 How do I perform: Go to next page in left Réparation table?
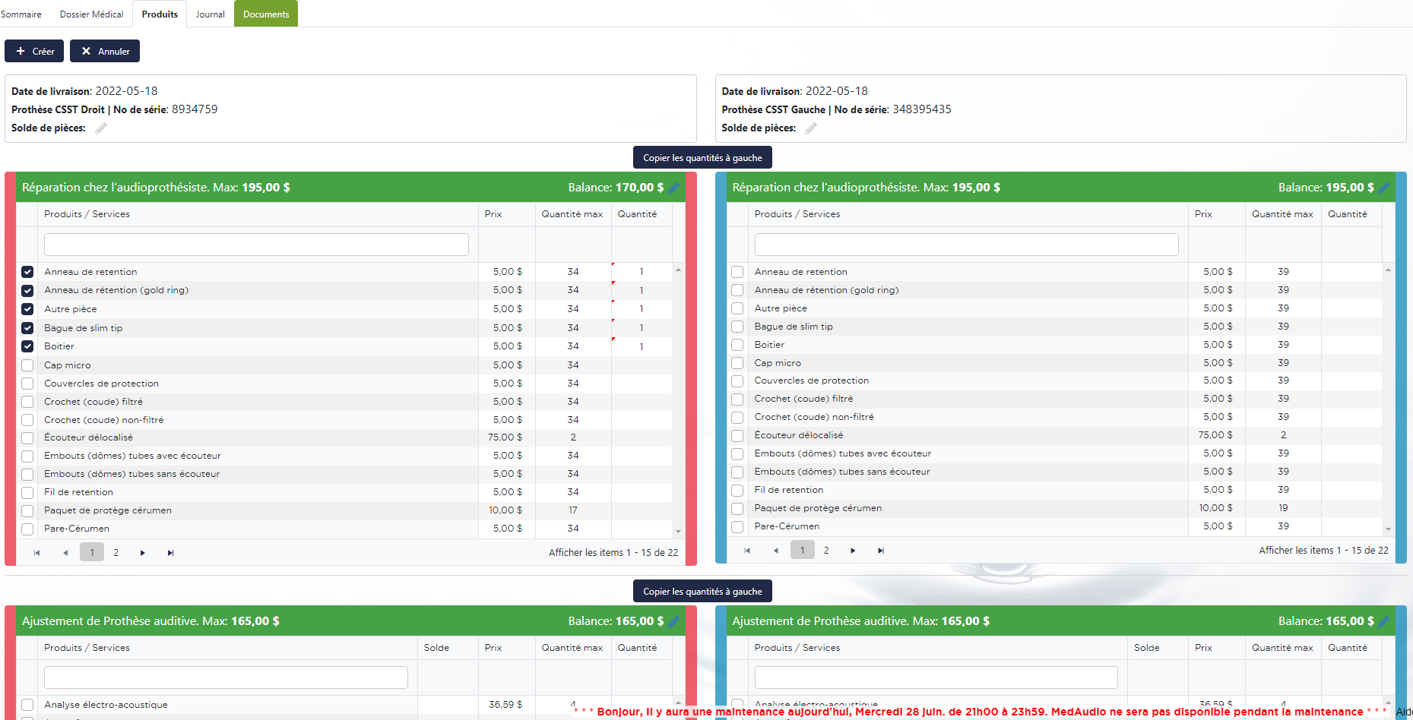[x=142, y=553]
